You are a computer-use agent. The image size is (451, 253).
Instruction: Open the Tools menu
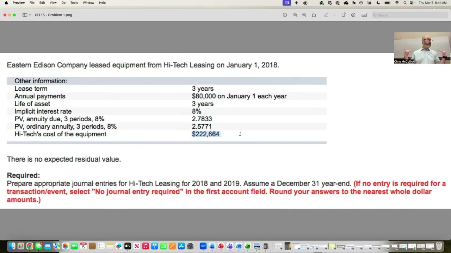tap(74, 3)
